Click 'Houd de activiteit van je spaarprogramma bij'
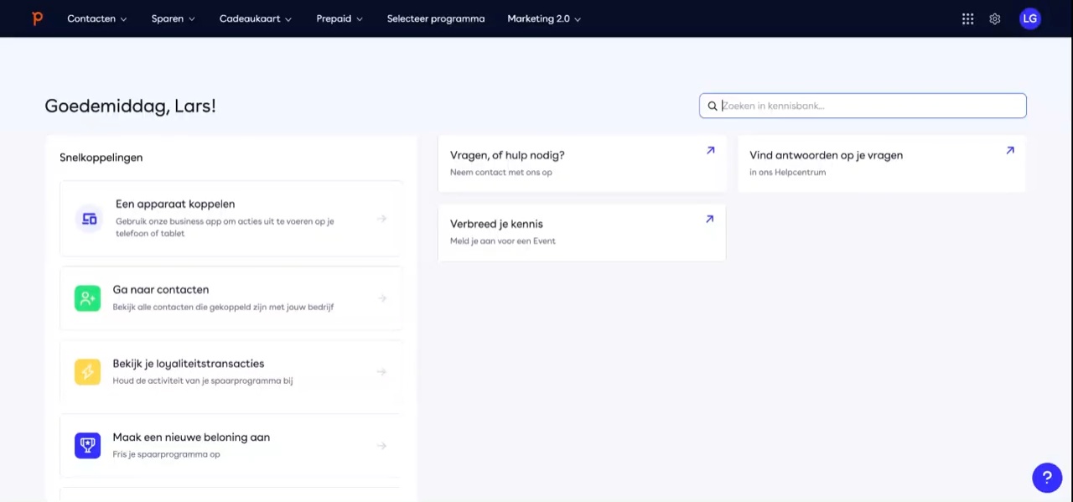 pos(203,380)
